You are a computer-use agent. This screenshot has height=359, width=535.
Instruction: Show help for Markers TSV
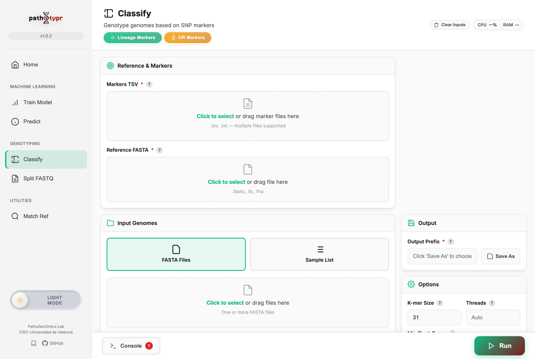(149, 84)
